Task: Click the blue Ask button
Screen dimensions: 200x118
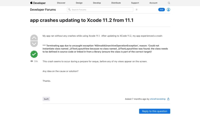Action: 162,10
